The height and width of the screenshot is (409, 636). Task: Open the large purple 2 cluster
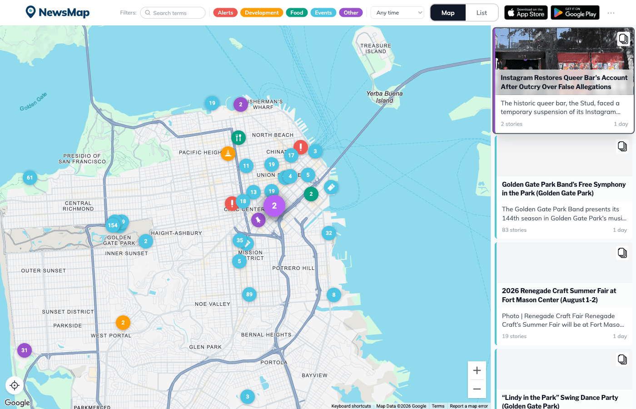click(x=274, y=206)
